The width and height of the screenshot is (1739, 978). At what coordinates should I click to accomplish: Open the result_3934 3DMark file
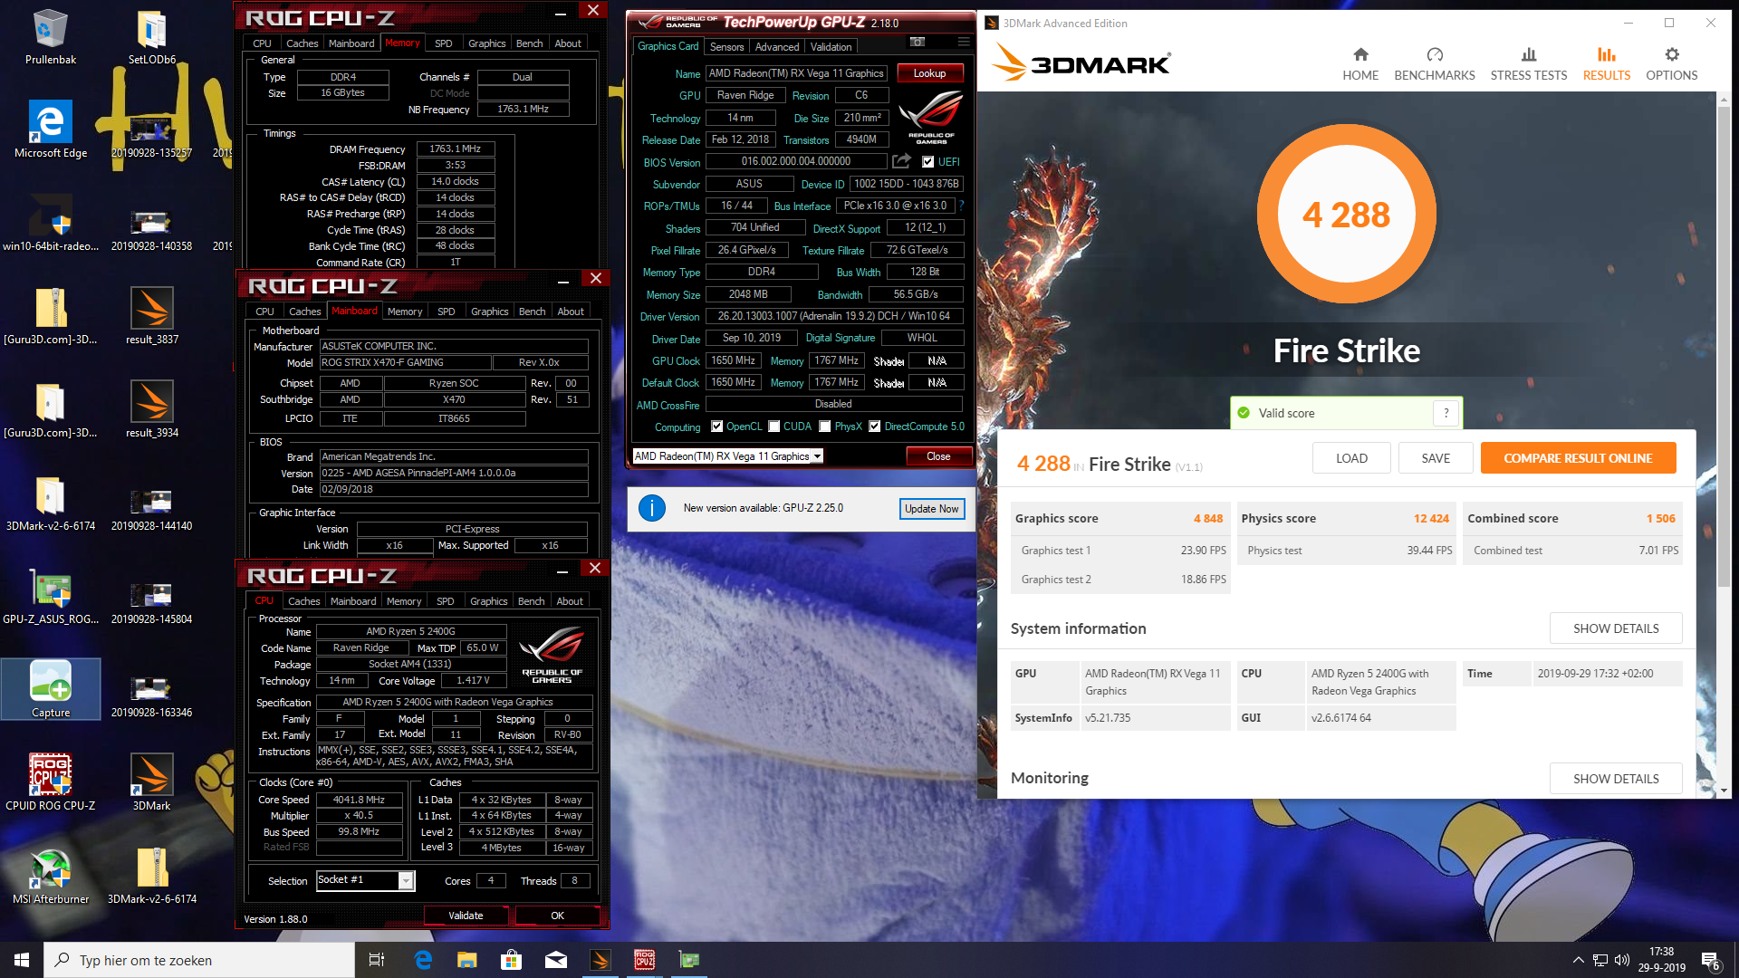tap(152, 408)
